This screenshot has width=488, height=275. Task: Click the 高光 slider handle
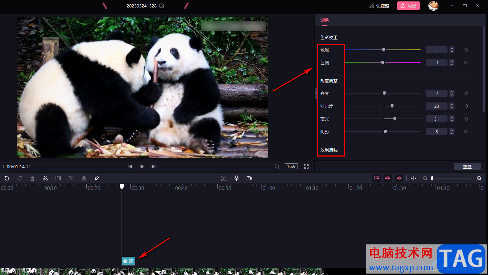[x=395, y=119]
